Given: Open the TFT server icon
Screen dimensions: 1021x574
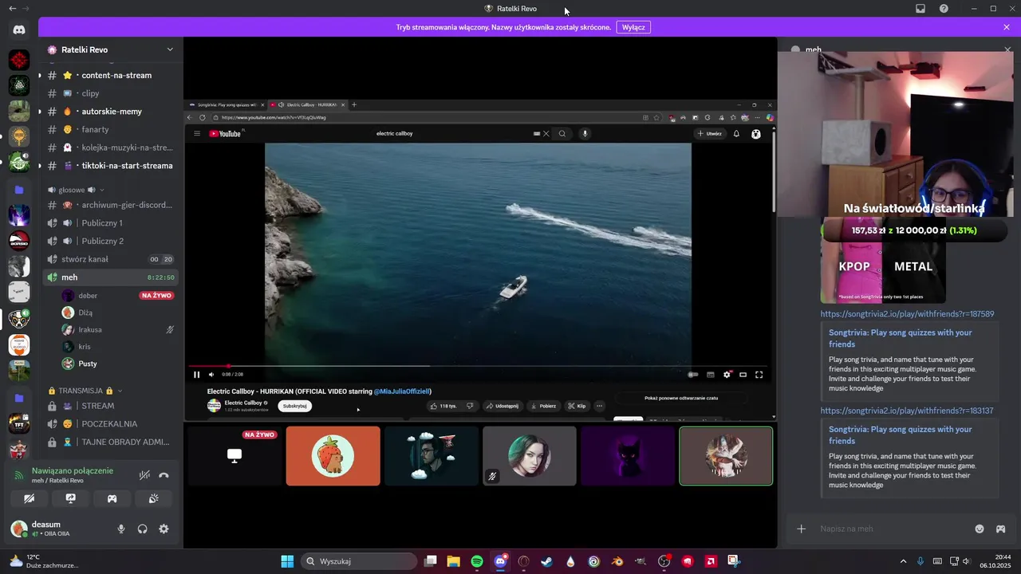Looking at the screenshot, I should click(19, 423).
